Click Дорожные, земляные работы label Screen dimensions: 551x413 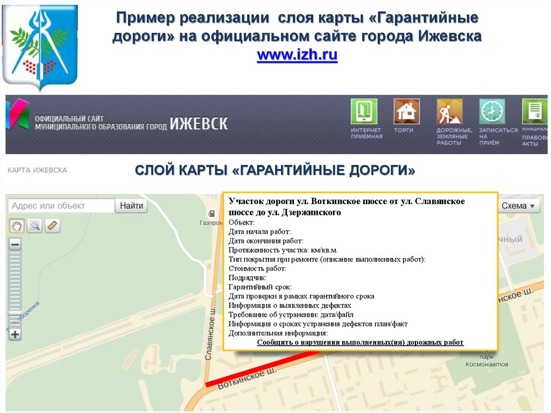click(x=454, y=136)
